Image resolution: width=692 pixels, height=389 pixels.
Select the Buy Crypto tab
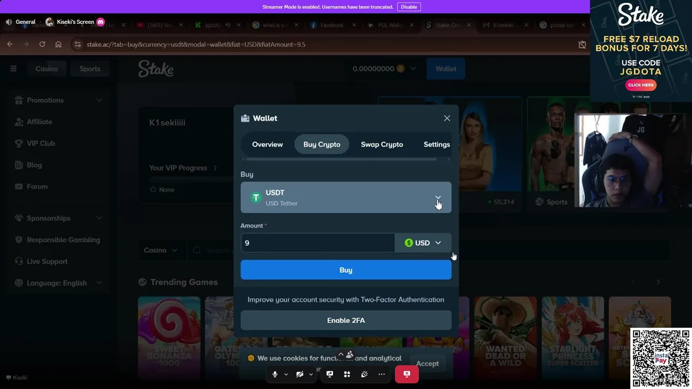coord(322,144)
